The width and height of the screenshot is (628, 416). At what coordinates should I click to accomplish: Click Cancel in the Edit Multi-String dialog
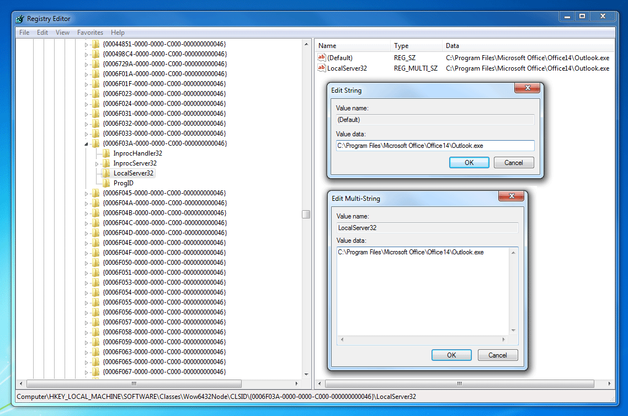[497, 355]
